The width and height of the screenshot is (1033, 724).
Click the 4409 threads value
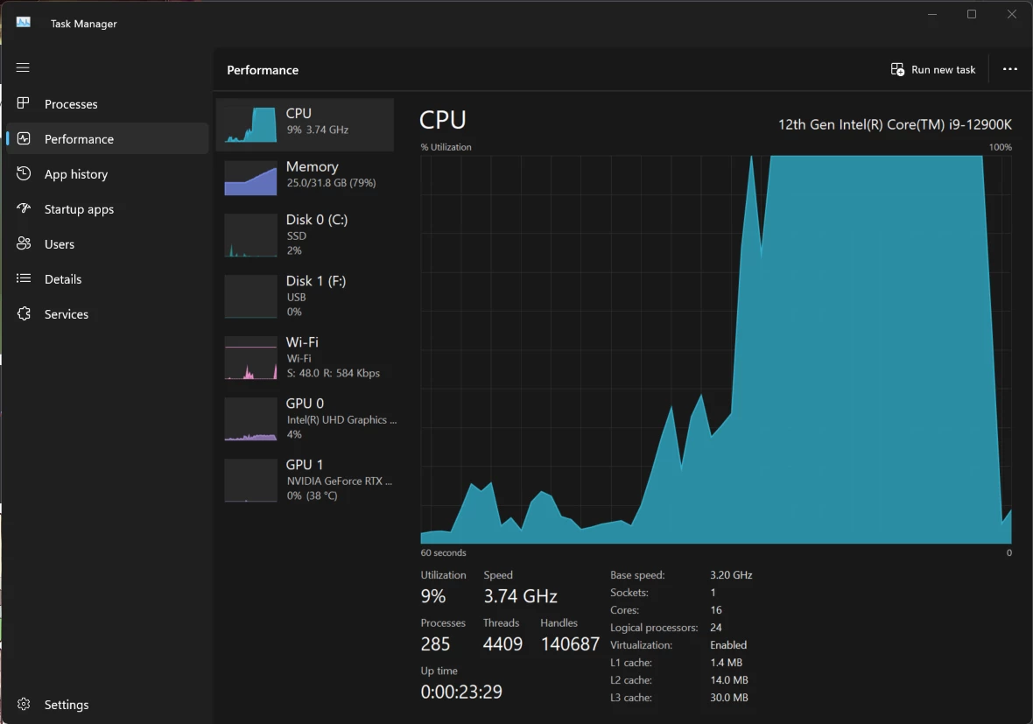coord(502,643)
